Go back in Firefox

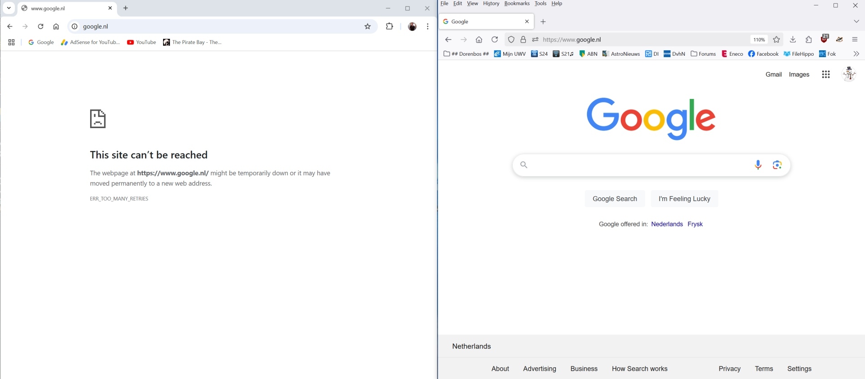click(448, 40)
